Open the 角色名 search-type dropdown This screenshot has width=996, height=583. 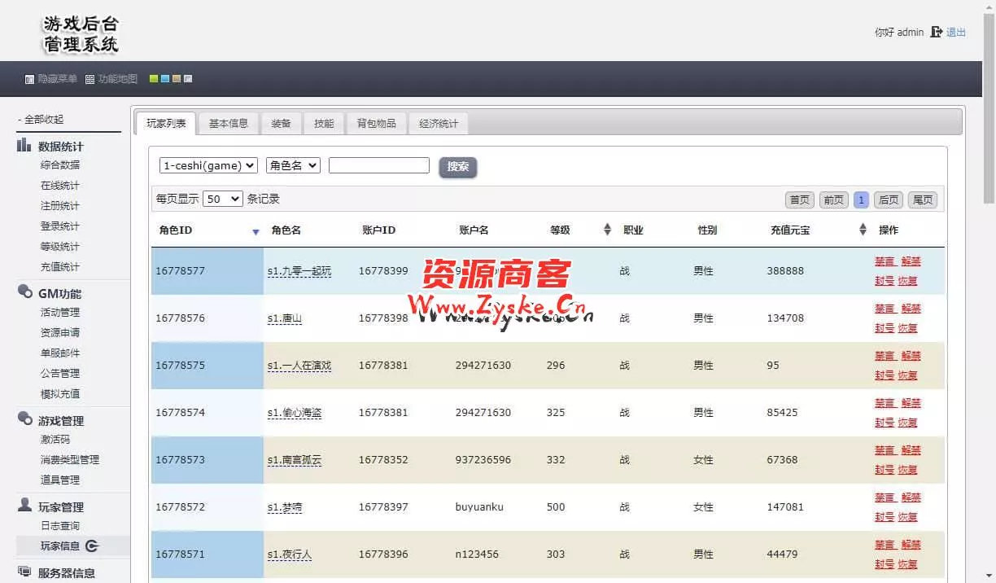pos(293,165)
